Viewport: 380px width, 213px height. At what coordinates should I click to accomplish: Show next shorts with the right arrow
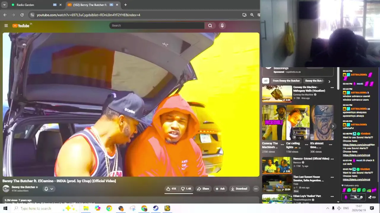pyautogui.click(x=332, y=126)
